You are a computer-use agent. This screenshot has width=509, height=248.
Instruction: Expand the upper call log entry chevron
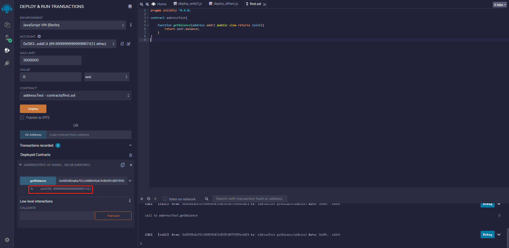pos(499,204)
